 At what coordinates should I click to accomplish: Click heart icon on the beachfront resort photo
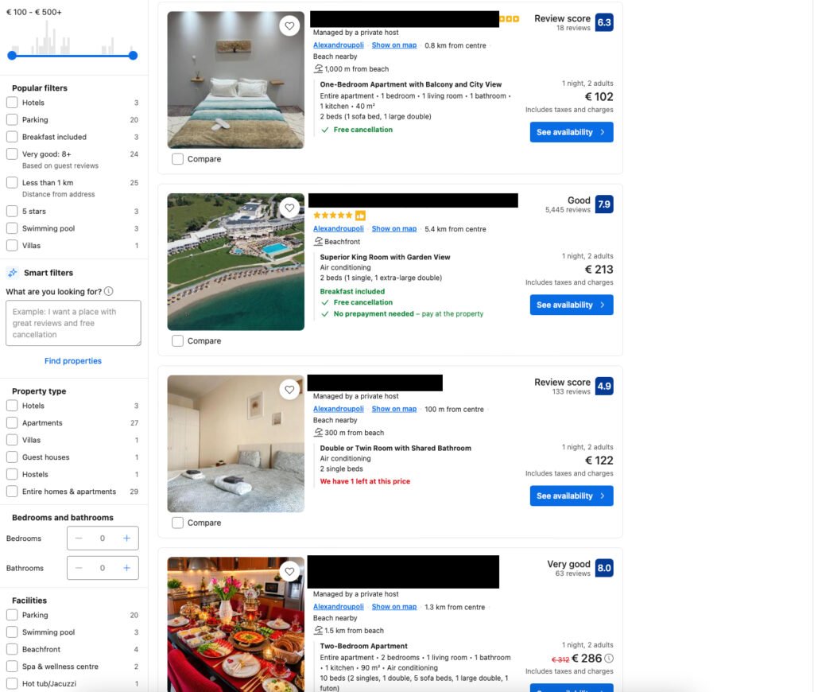coord(289,208)
